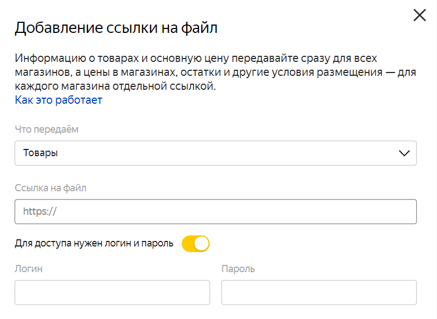Click the chevron arrow in the Товары selector
This screenshot has width=437, height=319.
(404, 154)
